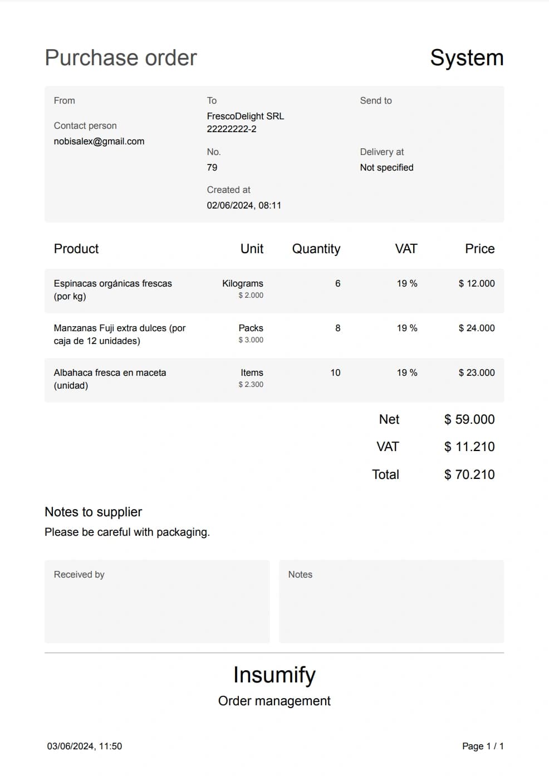The image size is (549, 780).
Task: Click the Insumify footer logo text
Action: (x=274, y=675)
